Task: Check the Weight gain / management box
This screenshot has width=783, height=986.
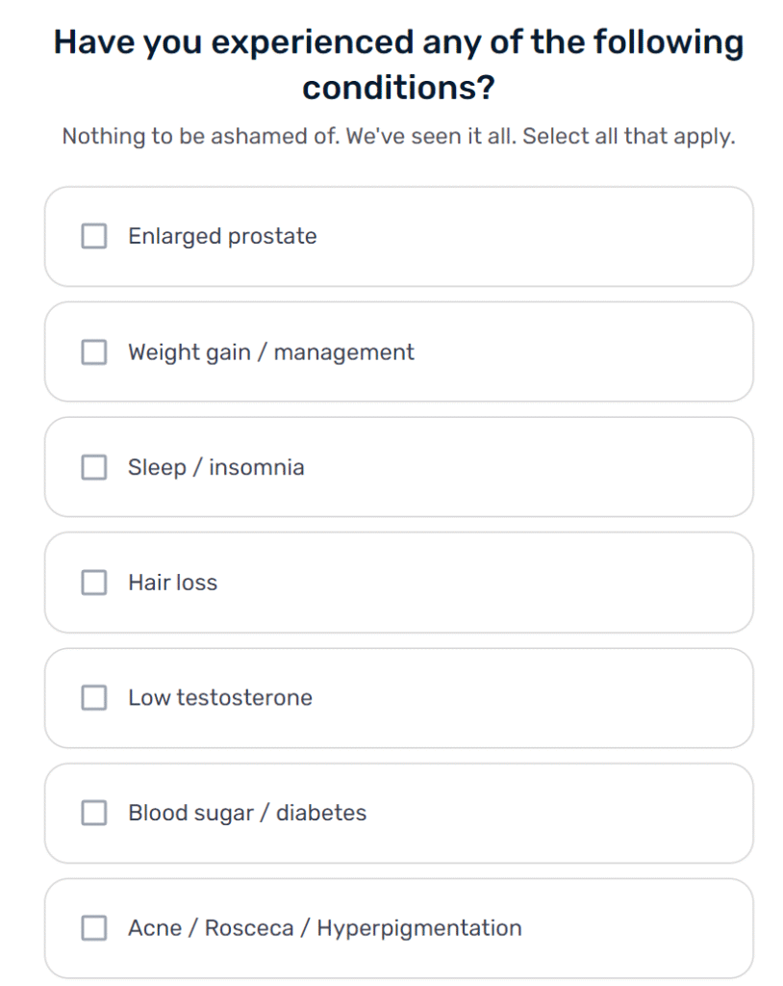Action: click(x=93, y=352)
